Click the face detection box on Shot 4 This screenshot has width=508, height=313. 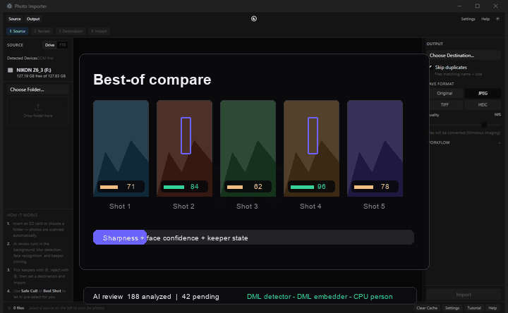(313, 135)
